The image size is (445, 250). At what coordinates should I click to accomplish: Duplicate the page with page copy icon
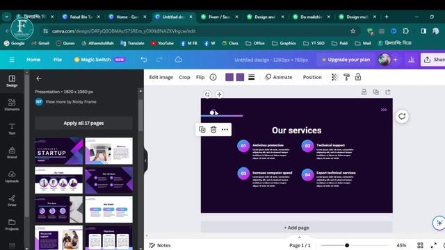pyautogui.click(x=375, y=92)
